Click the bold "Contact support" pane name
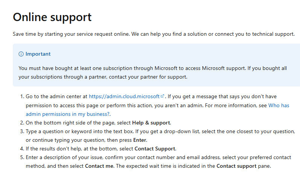The width and height of the screenshot is (300, 173). point(237,165)
